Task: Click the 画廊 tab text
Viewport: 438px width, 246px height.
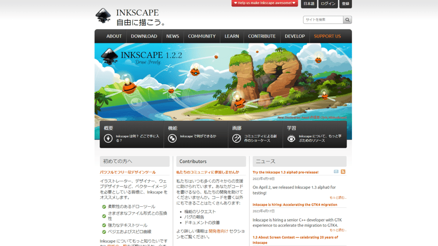Action: (x=237, y=128)
